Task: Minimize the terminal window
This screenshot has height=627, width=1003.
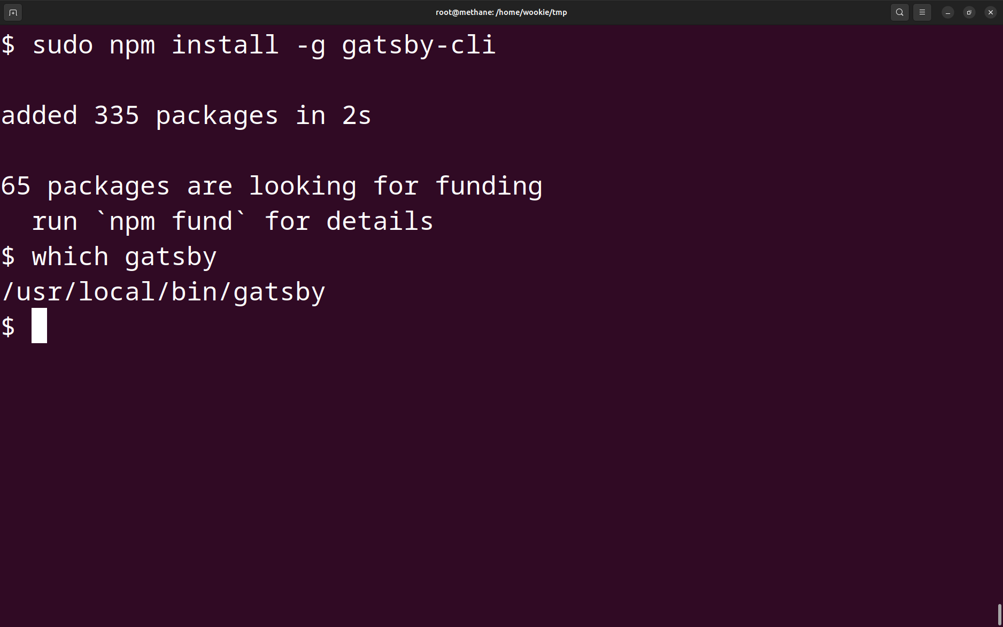Action: [x=947, y=12]
